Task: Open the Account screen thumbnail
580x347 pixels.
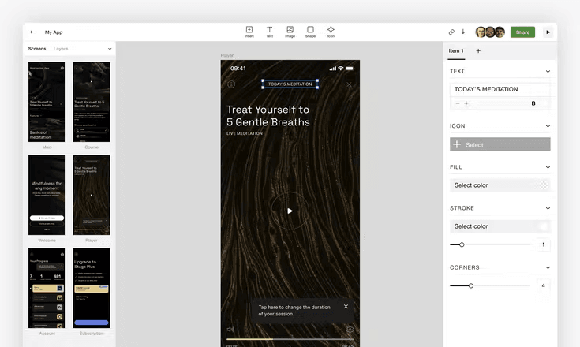Action: pos(47,288)
